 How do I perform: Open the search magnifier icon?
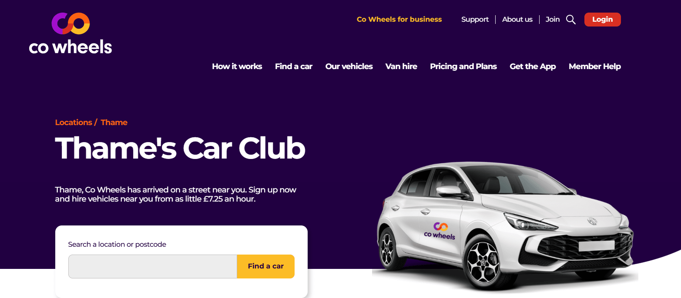(x=571, y=20)
